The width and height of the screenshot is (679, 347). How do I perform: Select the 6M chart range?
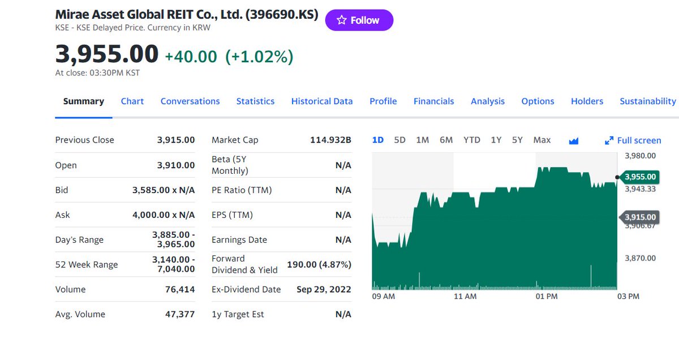tap(446, 140)
